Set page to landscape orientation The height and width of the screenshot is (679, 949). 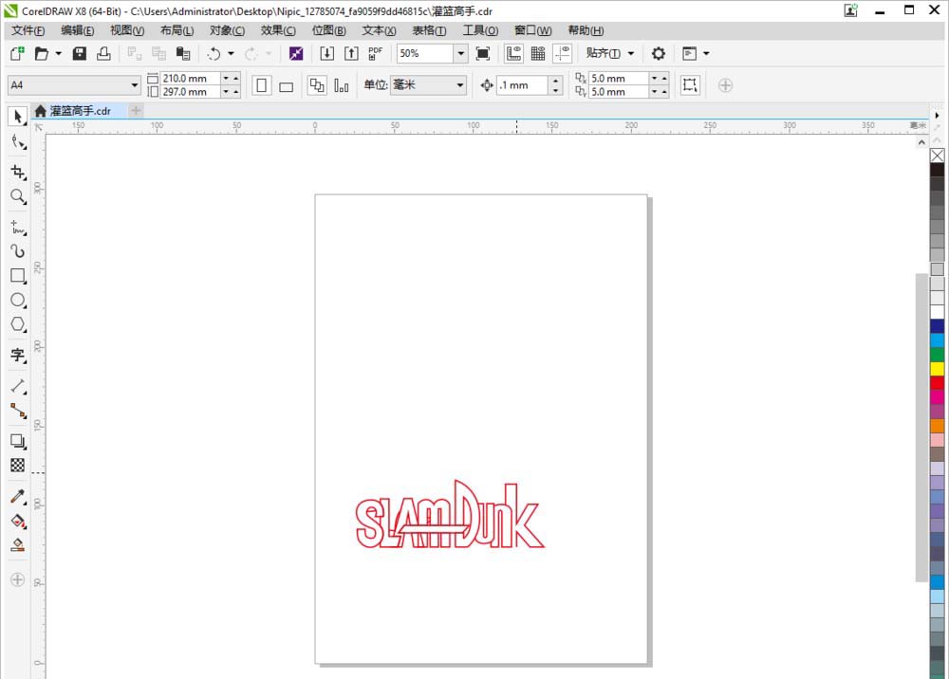click(x=287, y=85)
